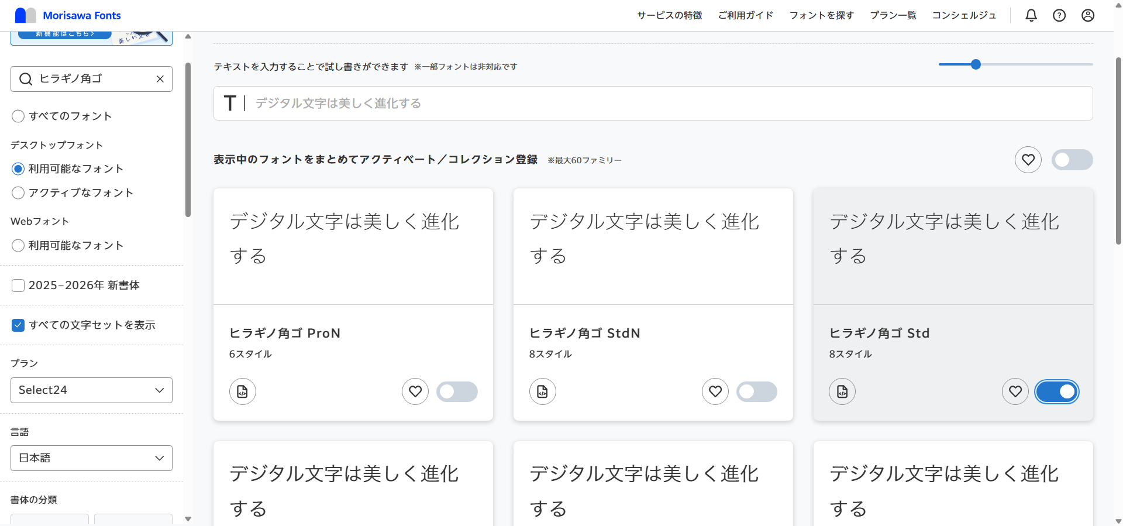This screenshot has height=526, width=1123.
Task: Open web font code for ヒラギノ角ゴ StdN
Action: (x=543, y=391)
